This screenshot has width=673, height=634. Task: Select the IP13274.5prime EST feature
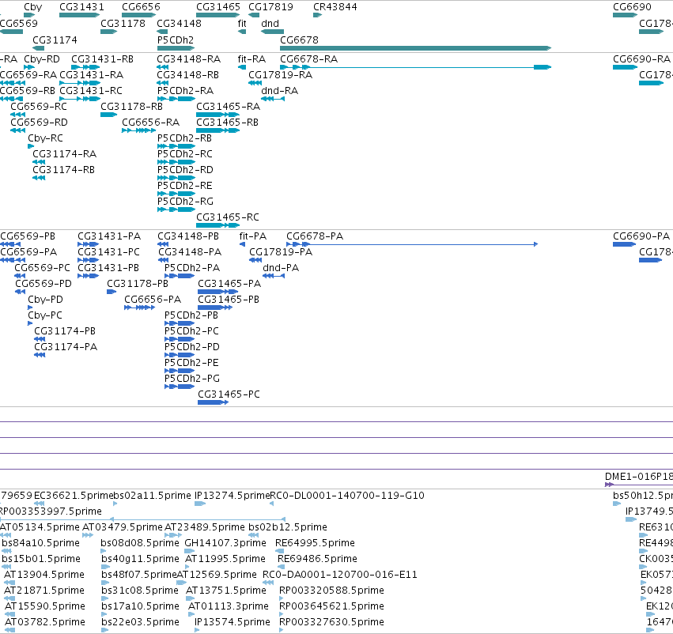tap(200, 504)
